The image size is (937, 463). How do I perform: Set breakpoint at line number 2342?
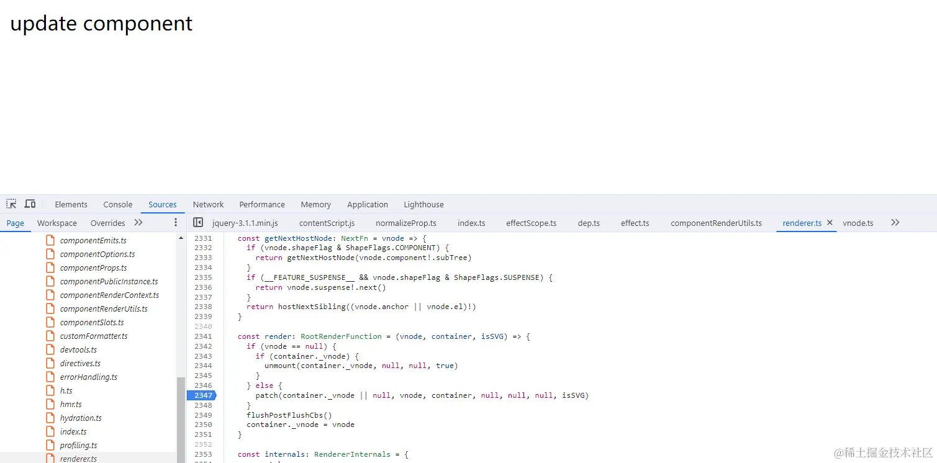point(203,346)
